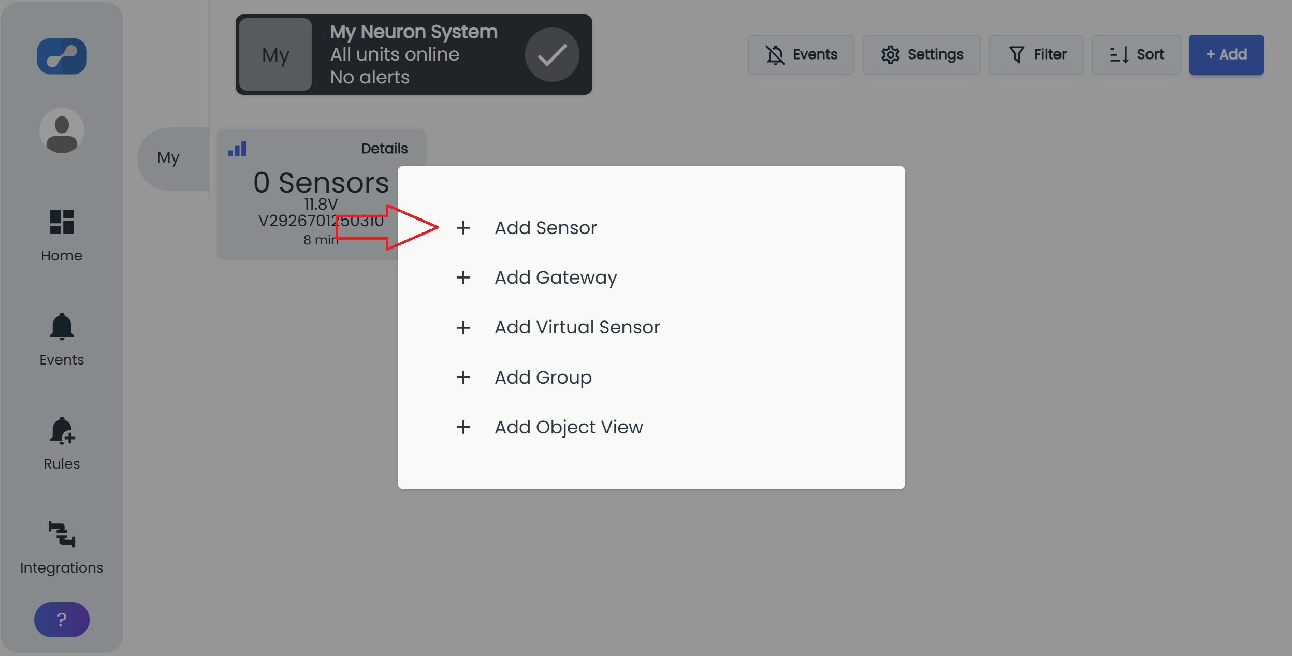Click the Sort button
The height and width of the screenshot is (656, 1292).
(1136, 54)
